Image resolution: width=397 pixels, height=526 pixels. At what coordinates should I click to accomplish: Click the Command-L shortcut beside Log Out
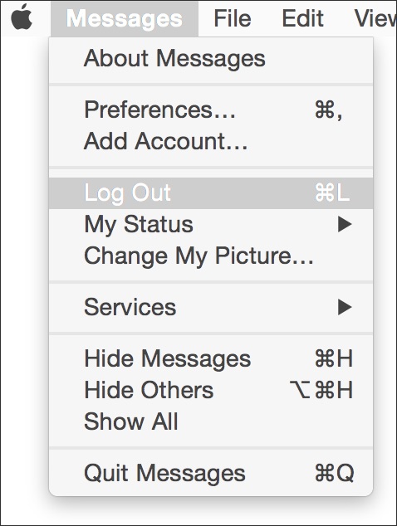(332, 193)
